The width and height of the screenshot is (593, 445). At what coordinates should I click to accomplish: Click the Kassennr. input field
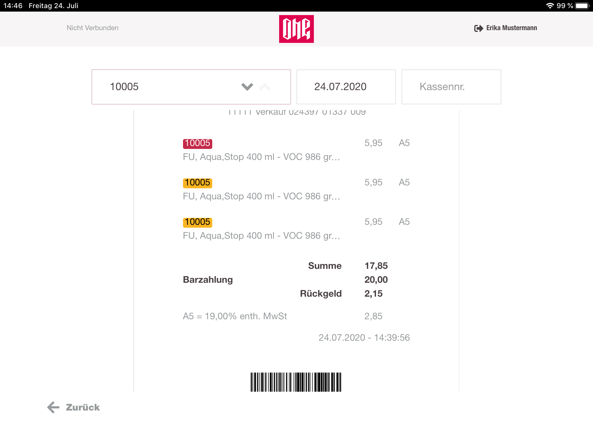(451, 87)
